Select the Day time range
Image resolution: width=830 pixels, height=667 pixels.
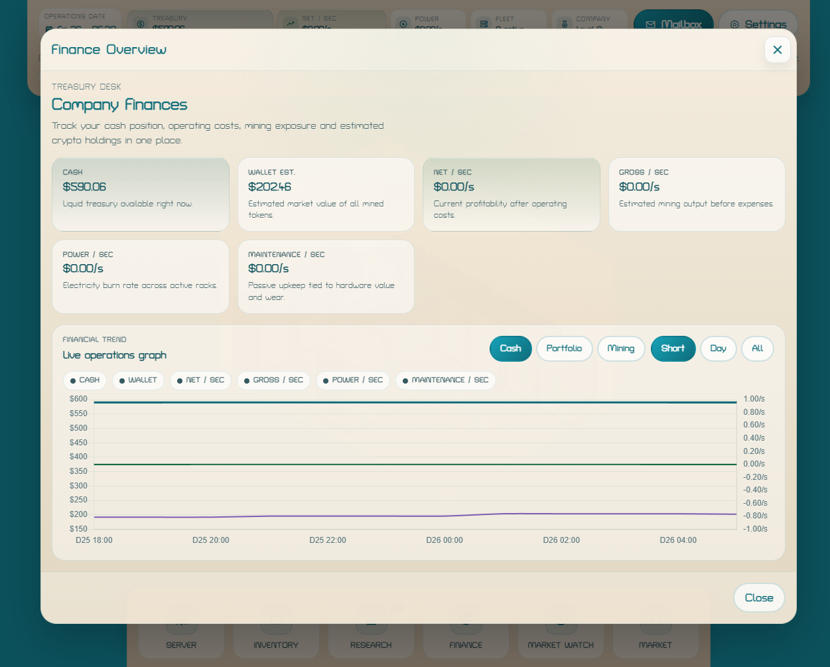[x=719, y=348]
